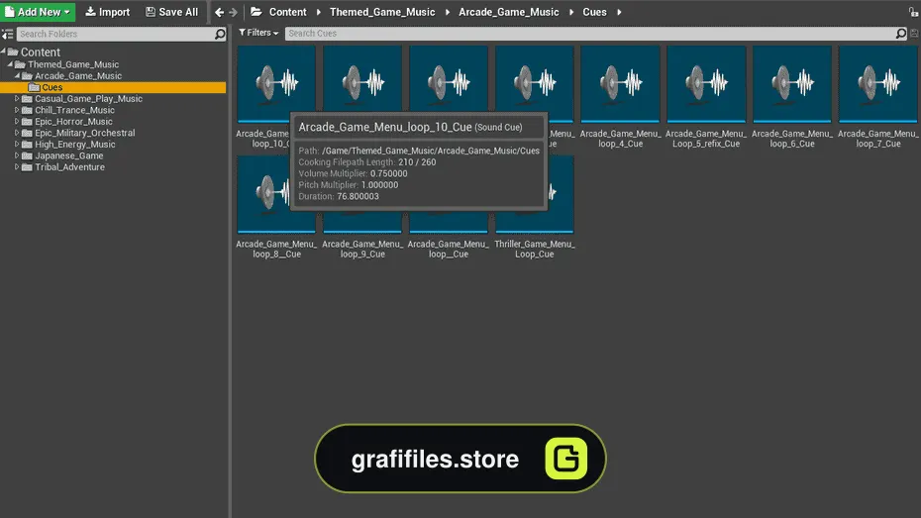Select Themed_Game_Music in the breadcrumb
This screenshot has width=921, height=518.
(382, 12)
